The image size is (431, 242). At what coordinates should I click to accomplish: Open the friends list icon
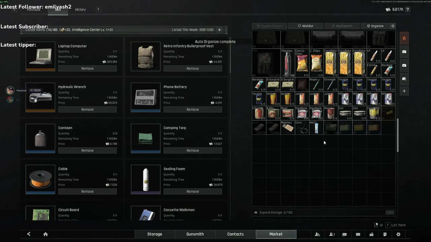(x=332, y=234)
